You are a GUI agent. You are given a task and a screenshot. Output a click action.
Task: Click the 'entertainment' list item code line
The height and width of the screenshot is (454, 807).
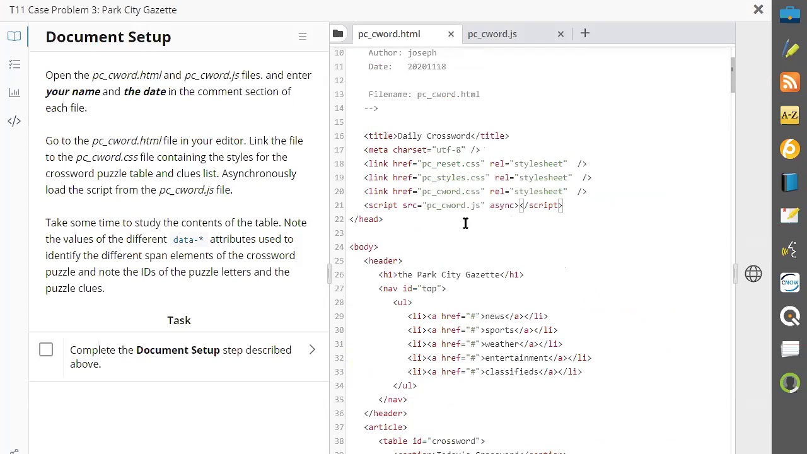click(x=499, y=358)
